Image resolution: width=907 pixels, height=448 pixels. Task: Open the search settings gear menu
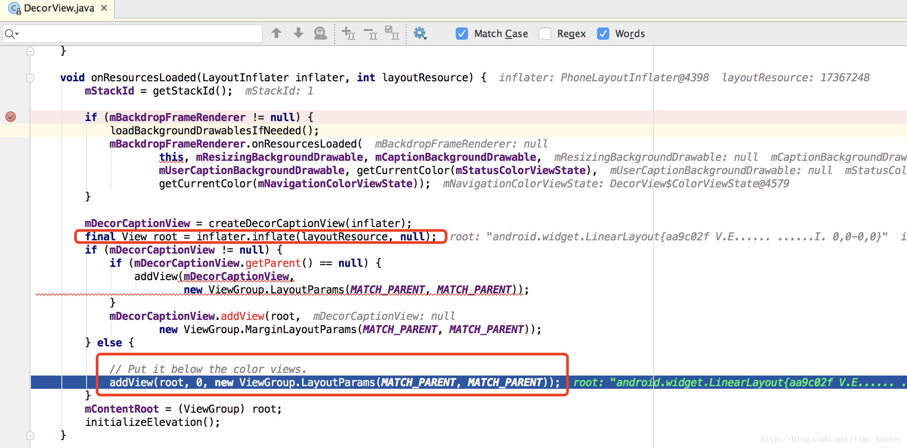click(x=420, y=33)
